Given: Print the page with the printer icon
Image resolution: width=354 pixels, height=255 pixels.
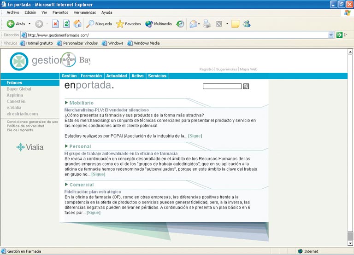Looking at the screenshot, I should coord(206,23).
